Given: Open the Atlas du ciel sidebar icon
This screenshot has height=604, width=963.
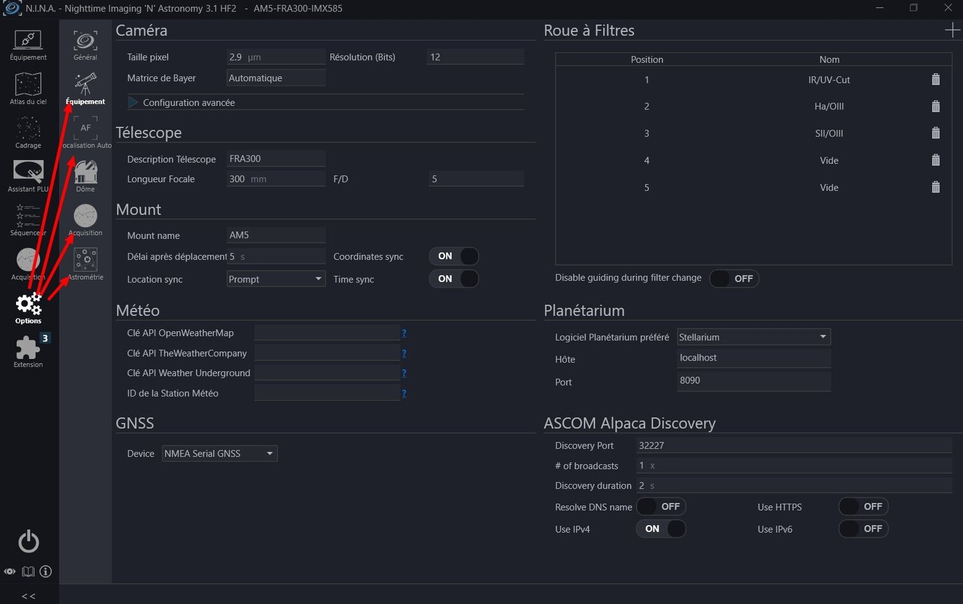Looking at the screenshot, I should point(28,88).
